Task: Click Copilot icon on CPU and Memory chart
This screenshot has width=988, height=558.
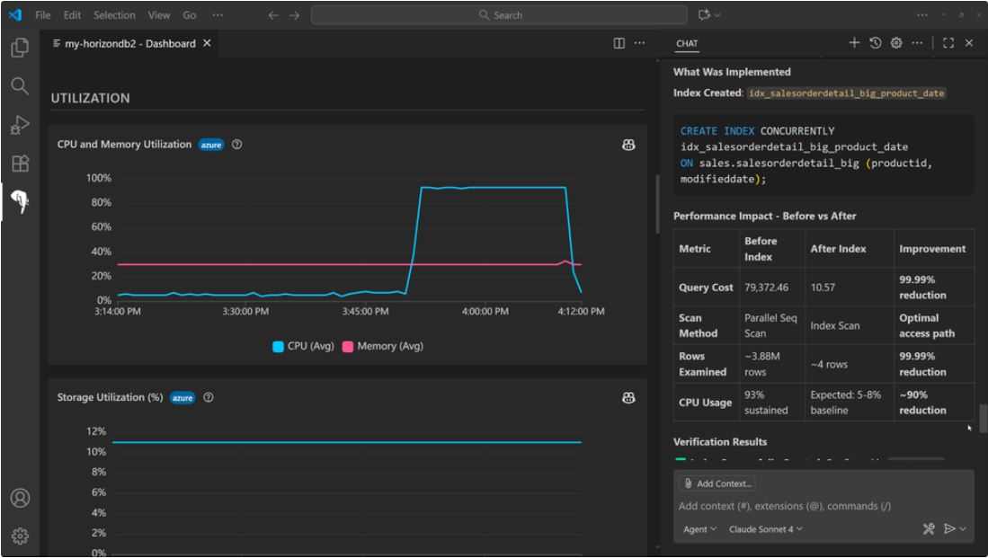Action: click(x=628, y=145)
